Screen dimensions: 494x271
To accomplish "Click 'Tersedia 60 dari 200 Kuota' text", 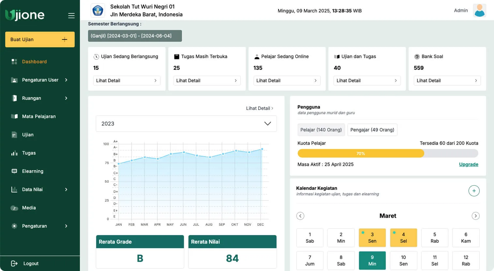I will pos(449,143).
